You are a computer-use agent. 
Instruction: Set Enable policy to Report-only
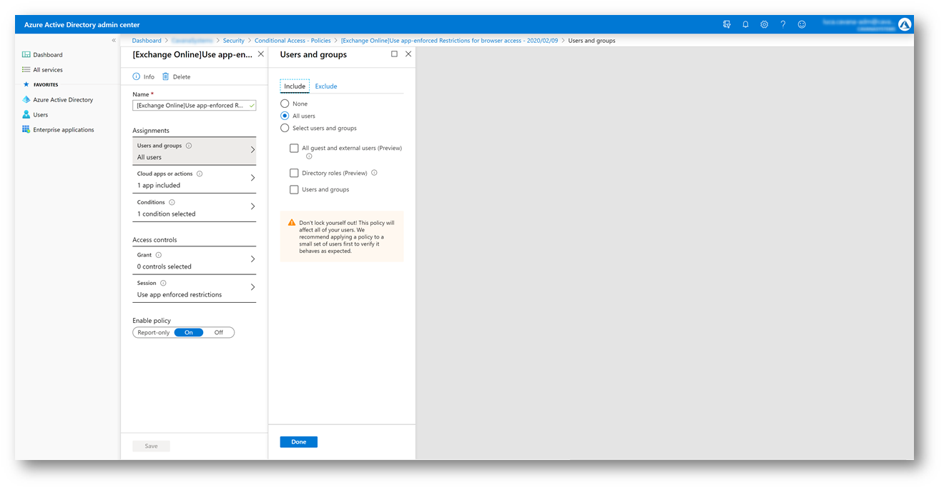point(153,332)
